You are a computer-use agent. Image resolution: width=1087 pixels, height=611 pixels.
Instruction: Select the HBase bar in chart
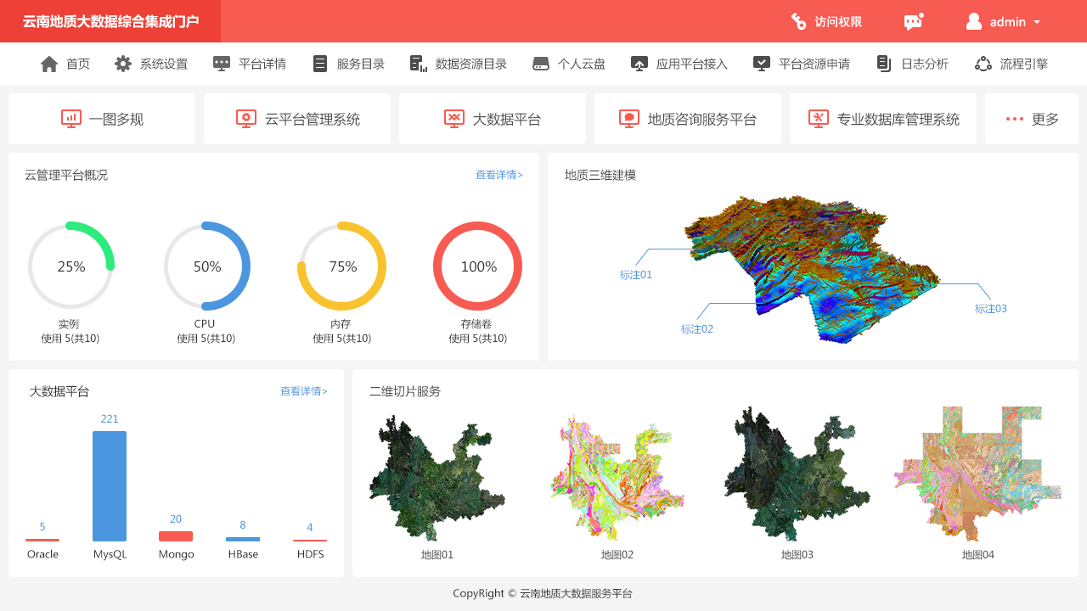(243, 539)
